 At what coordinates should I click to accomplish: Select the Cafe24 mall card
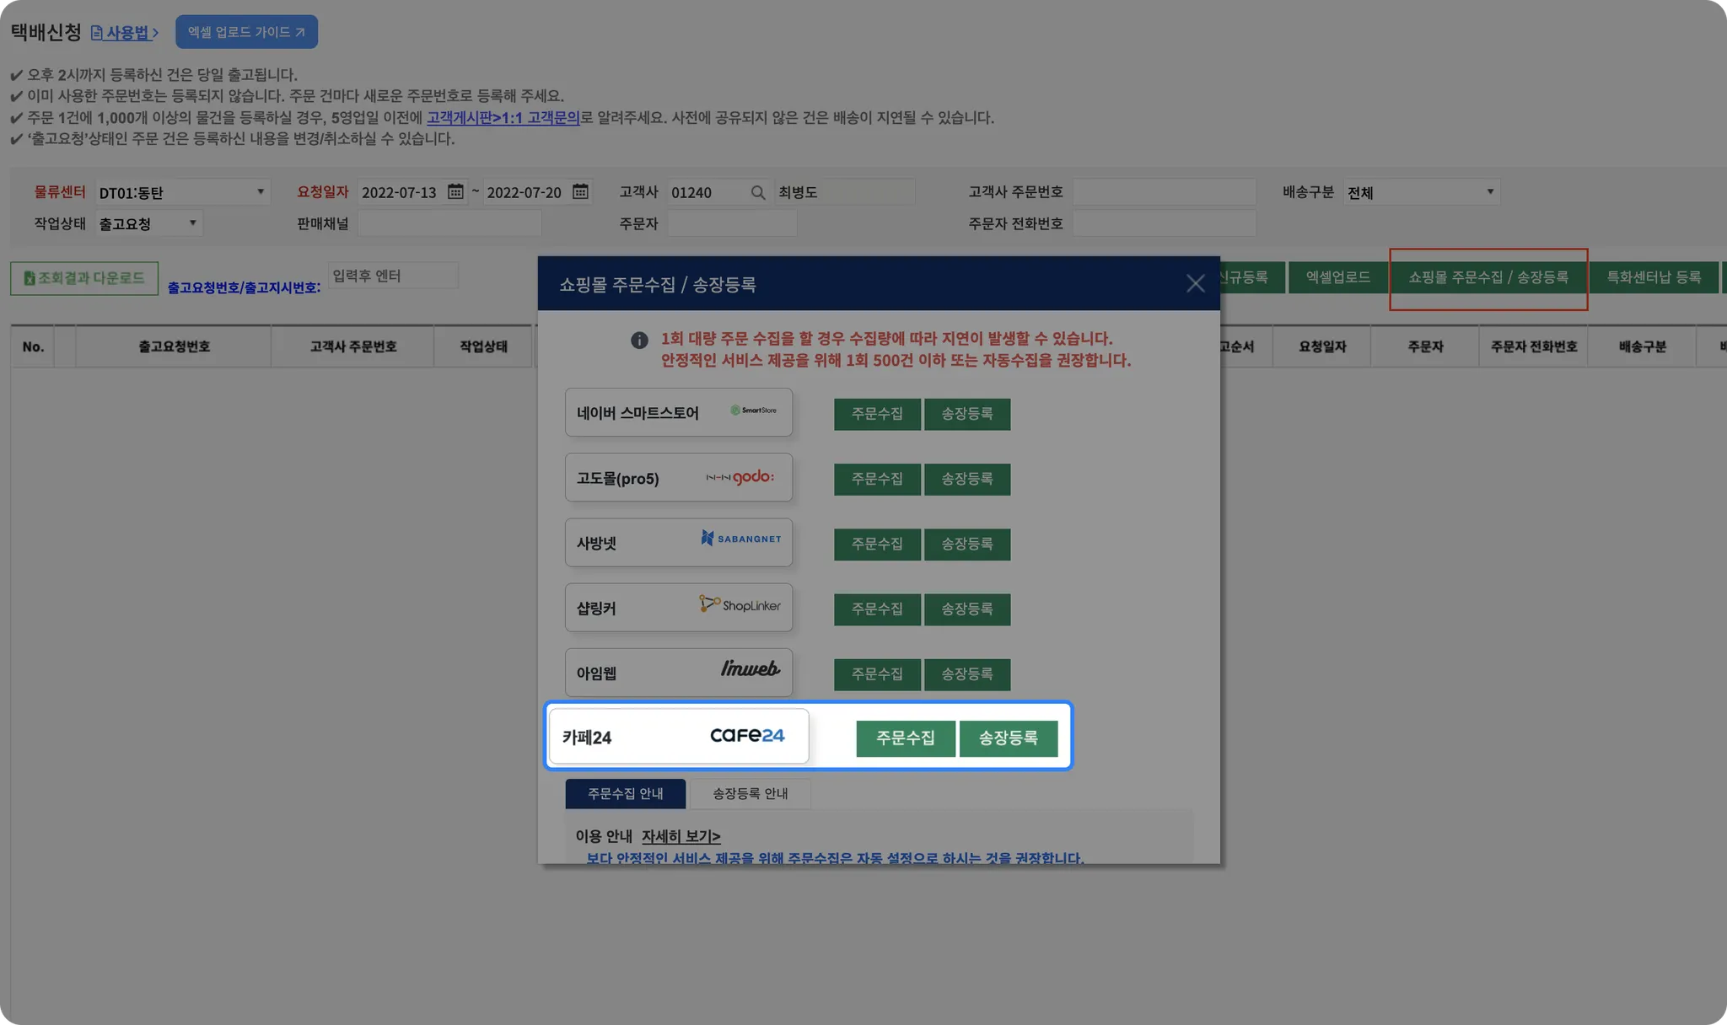(x=678, y=737)
